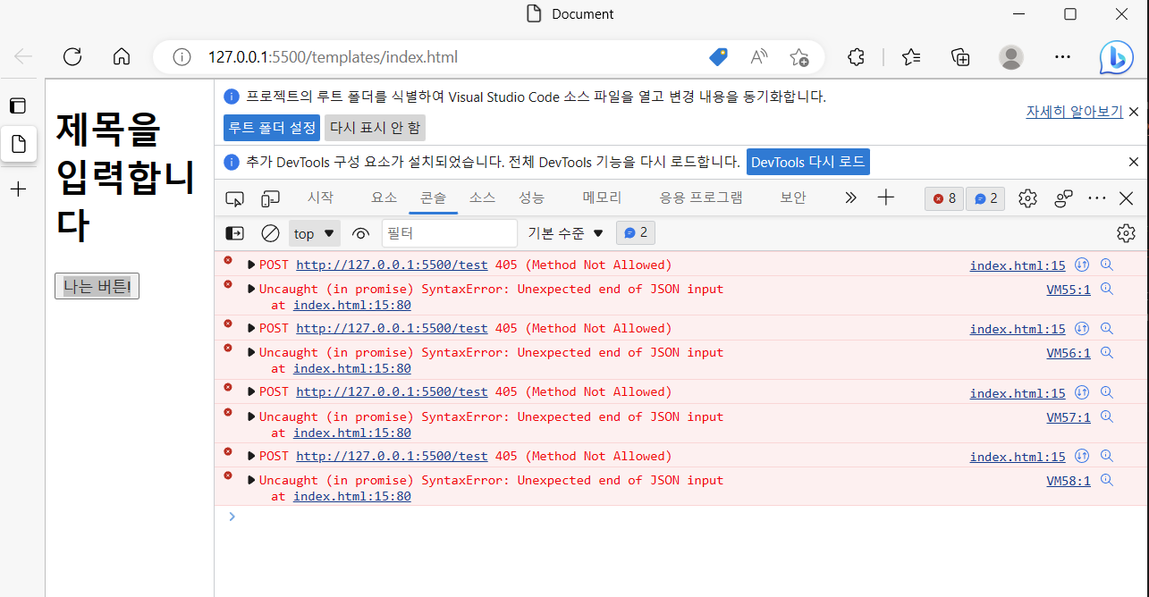Add this page to favorites
This screenshot has height=597, width=1149.
799,57
